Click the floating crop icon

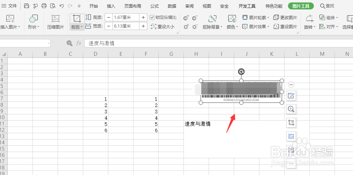291,123
